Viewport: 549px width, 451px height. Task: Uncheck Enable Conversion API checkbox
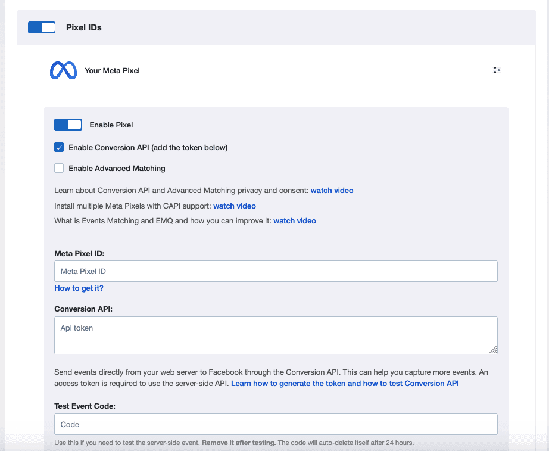[59, 147]
